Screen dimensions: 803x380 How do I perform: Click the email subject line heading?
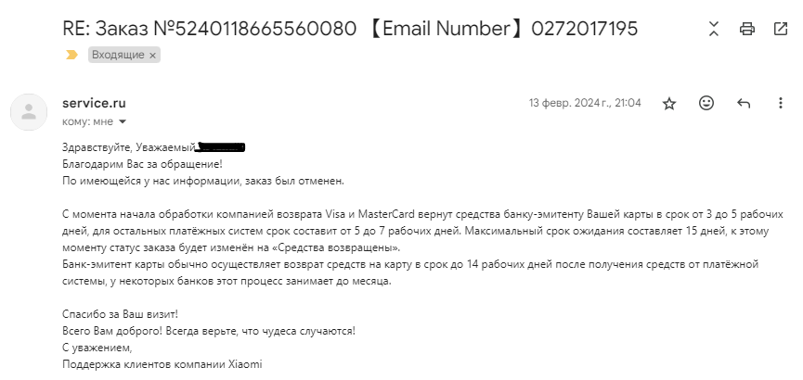[350, 29]
